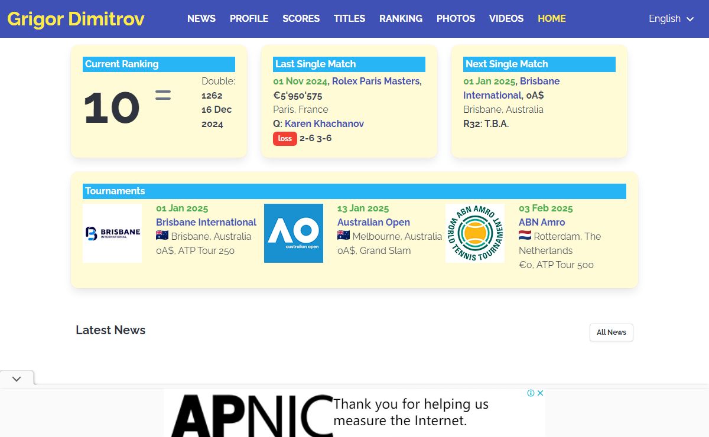Click the current ranking number 10
Screen dimensions: 709x437
(112, 109)
